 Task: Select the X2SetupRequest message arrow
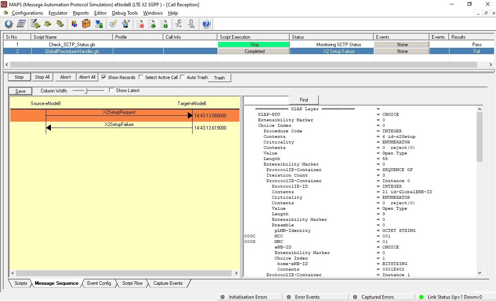[x=119, y=115]
